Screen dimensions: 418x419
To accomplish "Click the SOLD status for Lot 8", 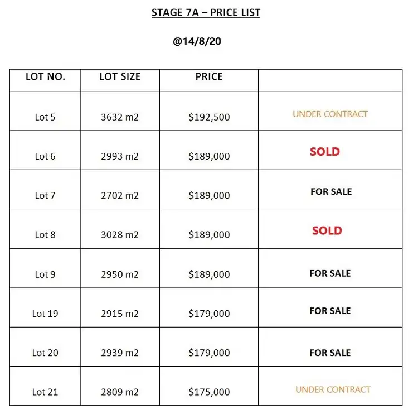I will pos(327,230).
